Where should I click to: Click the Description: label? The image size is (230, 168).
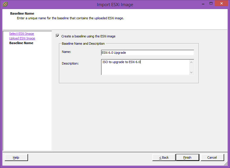coord(70,63)
